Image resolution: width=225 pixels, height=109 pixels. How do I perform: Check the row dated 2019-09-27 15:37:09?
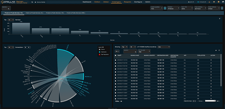click(x=116, y=69)
